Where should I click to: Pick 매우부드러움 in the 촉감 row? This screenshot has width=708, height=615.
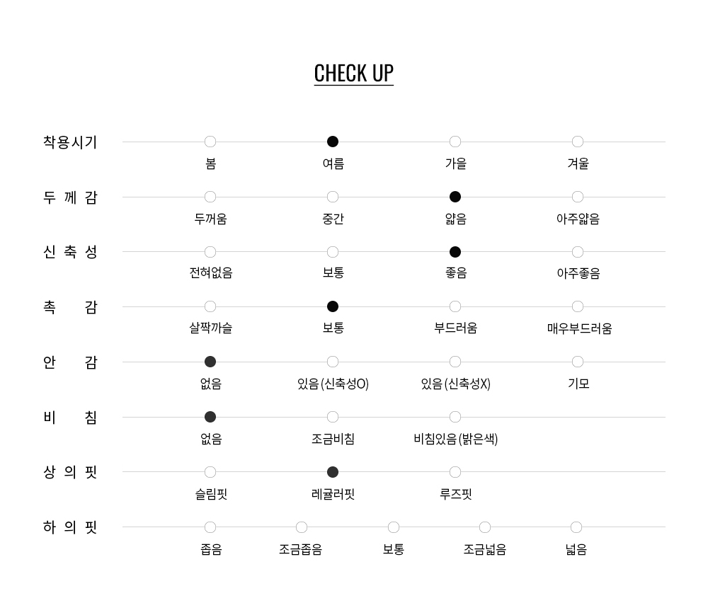pos(578,306)
